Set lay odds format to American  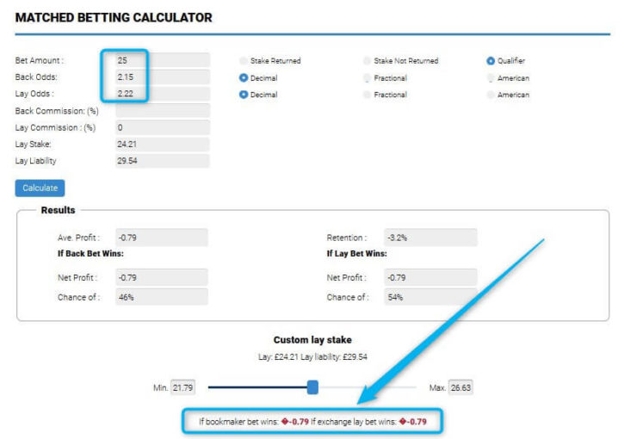pyautogui.click(x=491, y=95)
